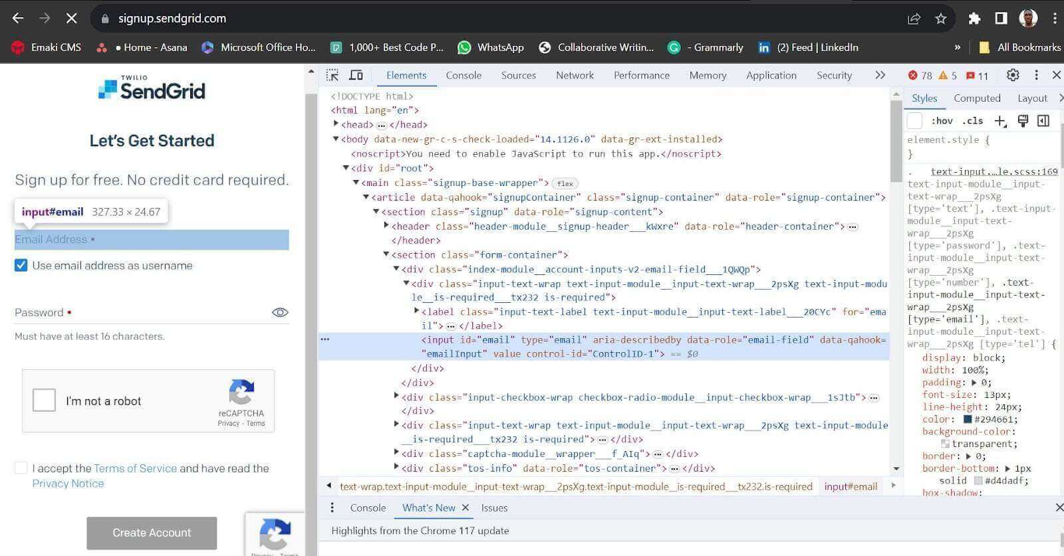1064x556 pixels.
Task: Stop loading the page
Action: [71, 18]
